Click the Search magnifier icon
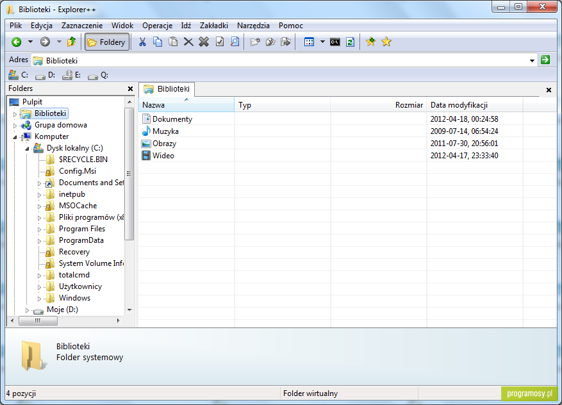Screen dimensions: 562x405 click(x=235, y=42)
